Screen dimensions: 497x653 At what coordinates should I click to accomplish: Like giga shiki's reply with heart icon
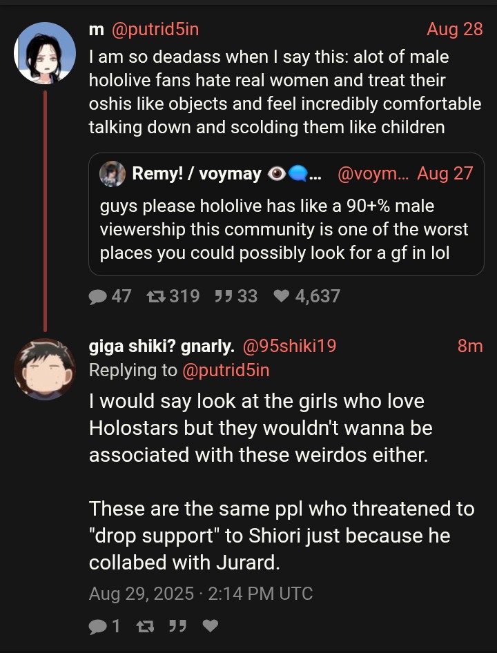coord(211,626)
